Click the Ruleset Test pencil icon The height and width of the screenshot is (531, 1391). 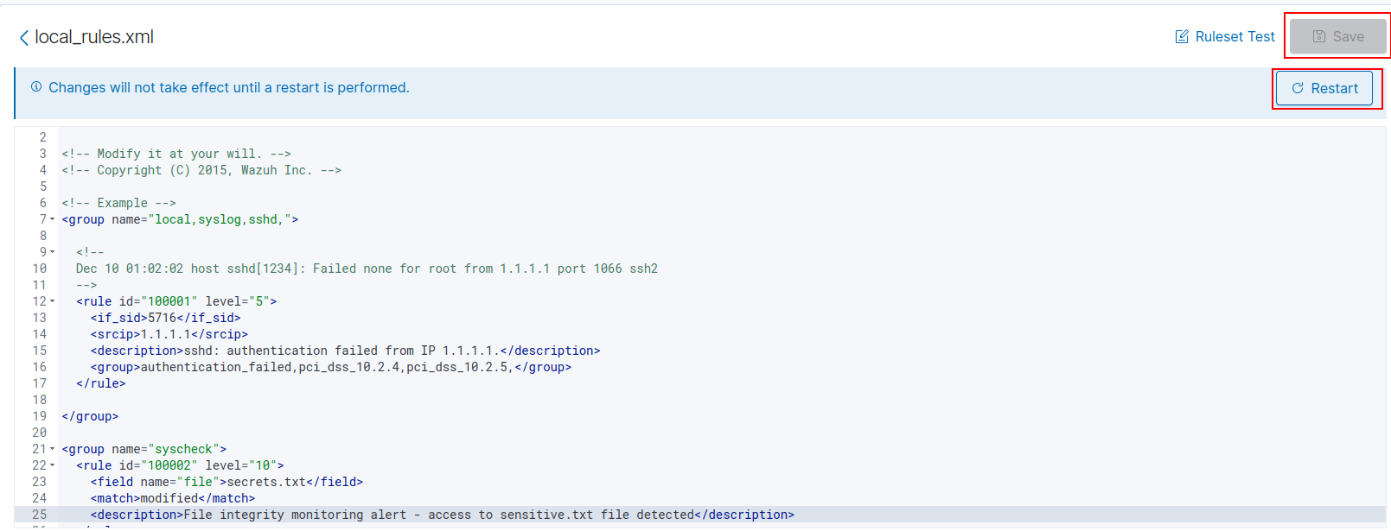[1182, 36]
